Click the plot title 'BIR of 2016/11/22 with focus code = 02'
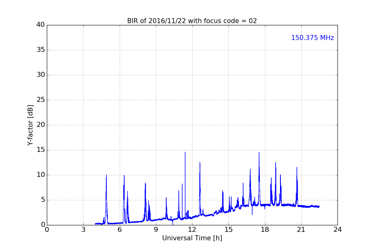 coord(192,21)
